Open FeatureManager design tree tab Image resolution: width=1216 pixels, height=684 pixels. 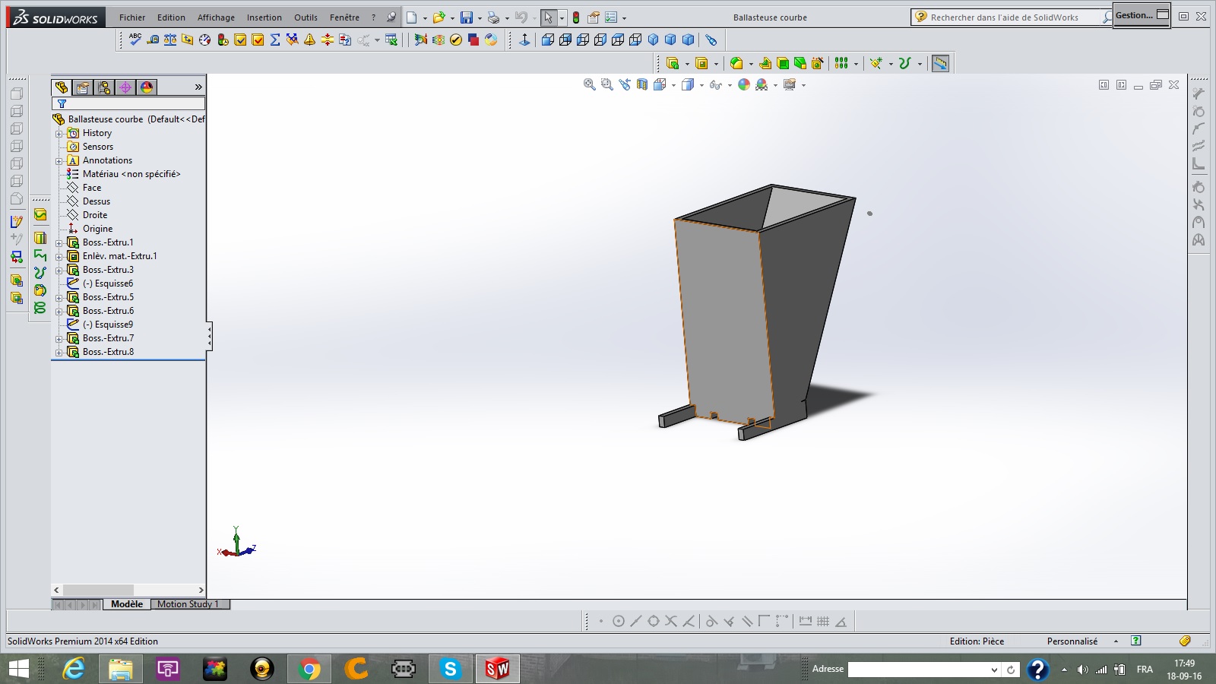62,87
